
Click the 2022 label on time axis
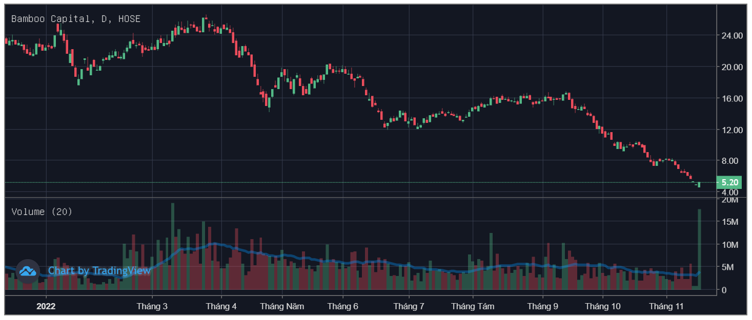pos(46,307)
